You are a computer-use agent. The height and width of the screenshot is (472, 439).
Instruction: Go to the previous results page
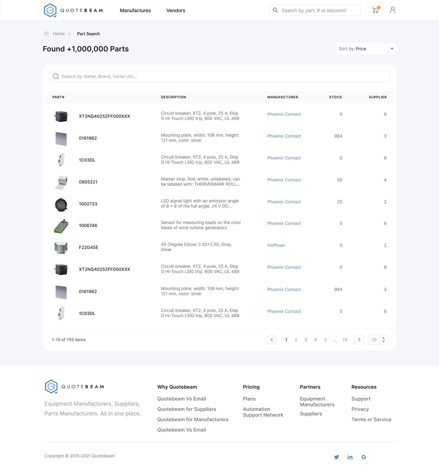tap(272, 340)
